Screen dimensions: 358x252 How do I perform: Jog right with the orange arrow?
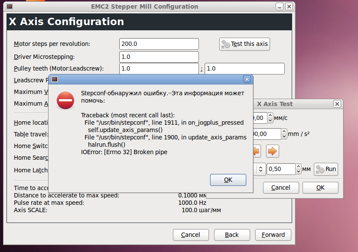pyautogui.click(x=272, y=151)
